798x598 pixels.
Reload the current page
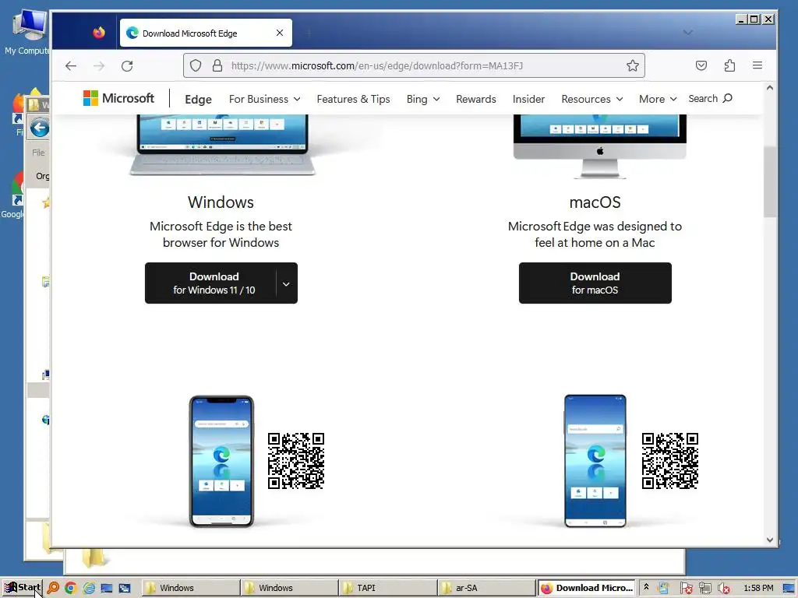click(127, 65)
